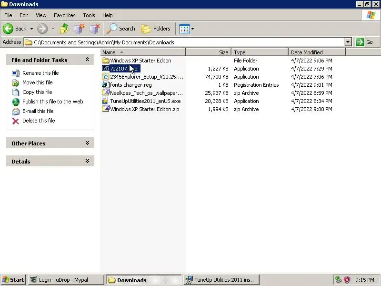
Task: Select the Windows XP Starter Editon.zip name
Action: tap(145, 109)
